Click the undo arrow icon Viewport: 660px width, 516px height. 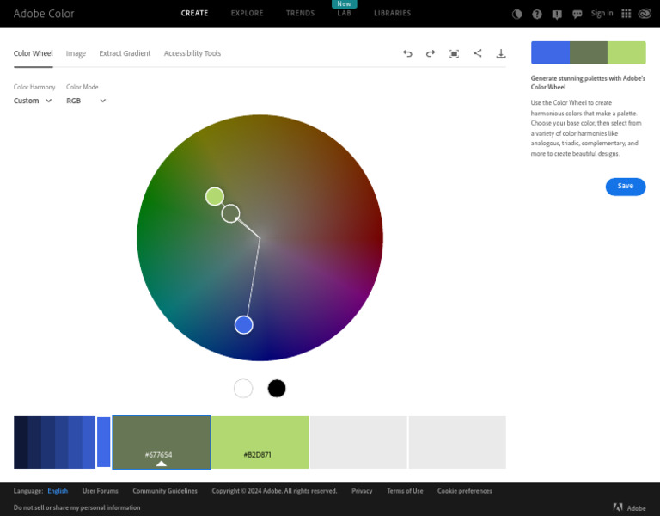pyautogui.click(x=407, y=53)
